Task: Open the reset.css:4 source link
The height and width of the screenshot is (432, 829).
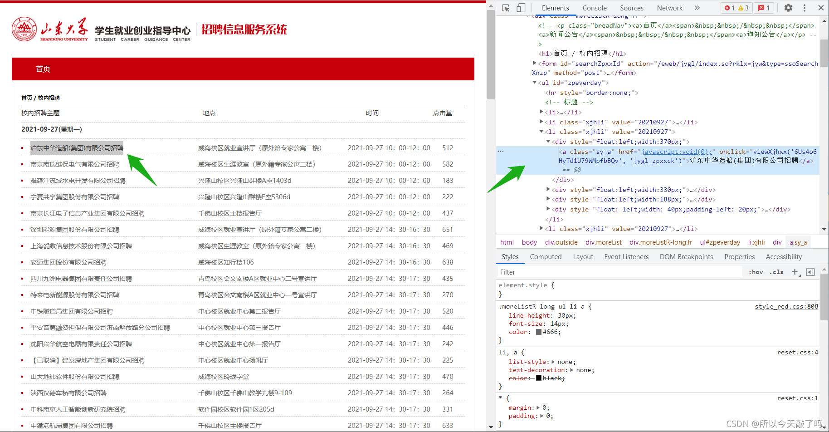Action: tap(798, 352)
